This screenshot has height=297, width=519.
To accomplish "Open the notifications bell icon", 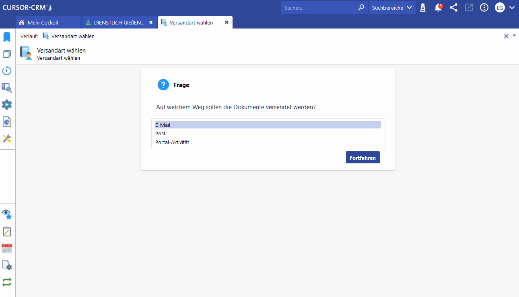I will pyautogui.click(x=438, y=8).
